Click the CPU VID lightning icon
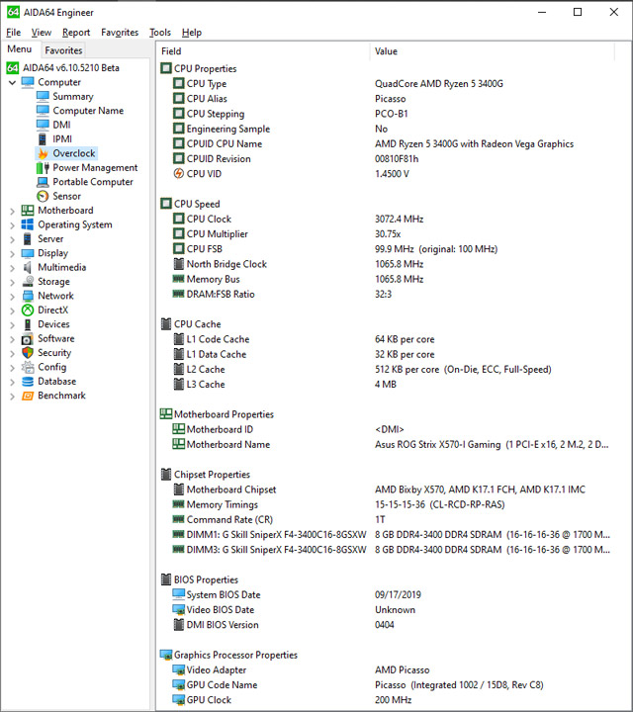 (x=179, y=173)
